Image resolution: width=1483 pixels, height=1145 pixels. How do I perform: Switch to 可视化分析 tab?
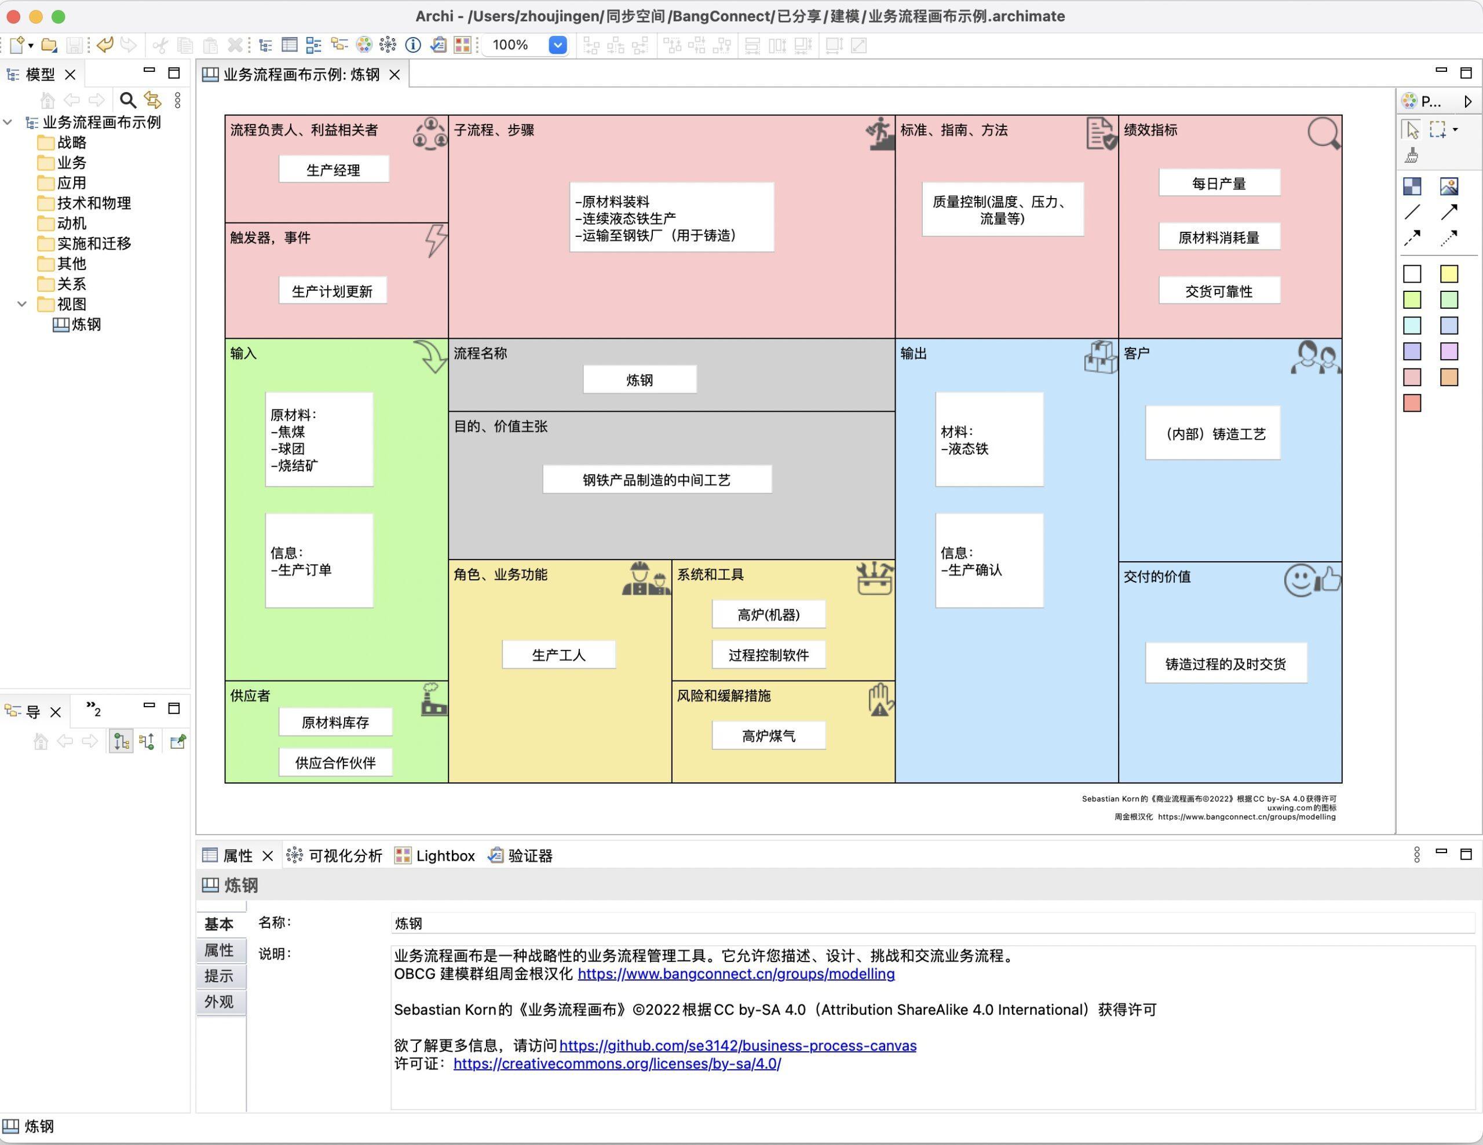[x=334, y=856]
